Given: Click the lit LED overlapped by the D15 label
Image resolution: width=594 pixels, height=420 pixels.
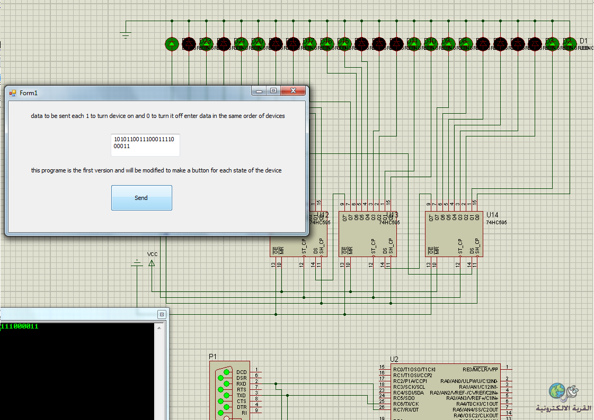Looking at the screenshot, I should pyautogui.click(x=344, y=44).
